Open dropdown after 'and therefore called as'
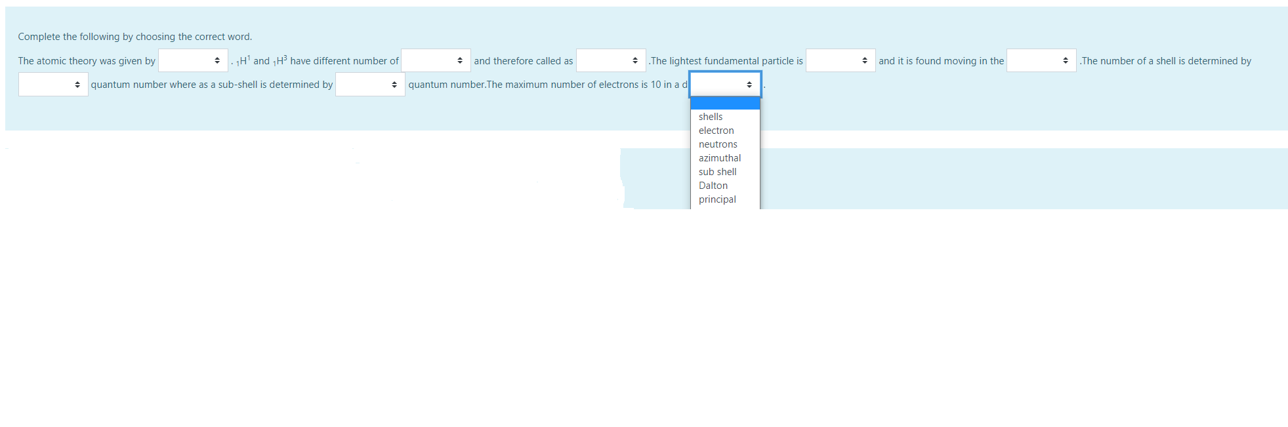Screen dimensions: 1288x427 (611, 60)
